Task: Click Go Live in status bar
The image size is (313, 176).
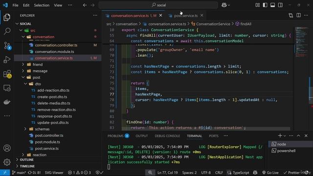Action: (270, 173)
